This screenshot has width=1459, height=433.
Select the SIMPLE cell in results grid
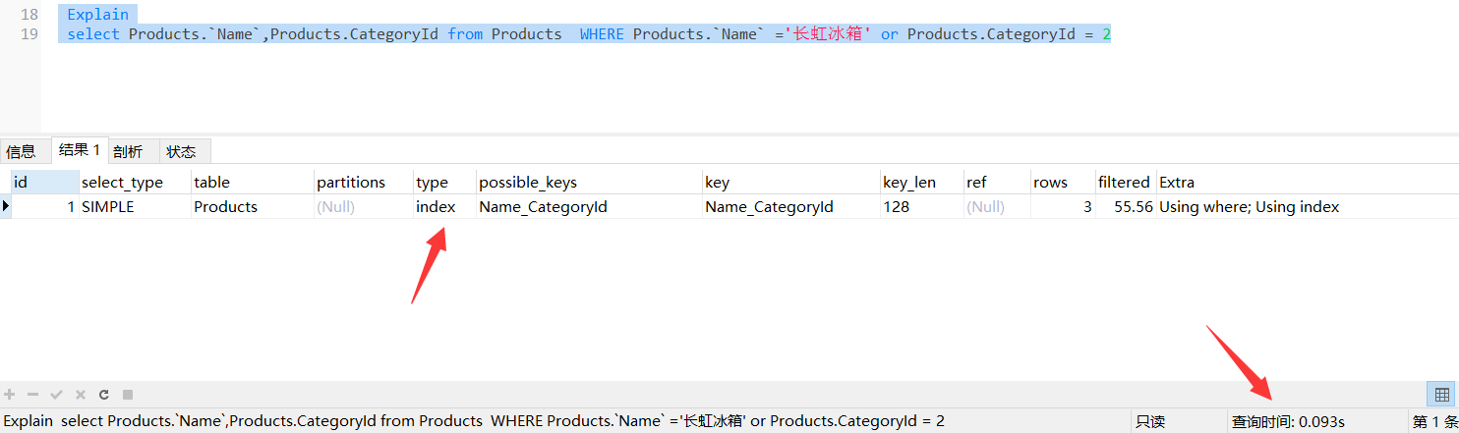[108, 207]
